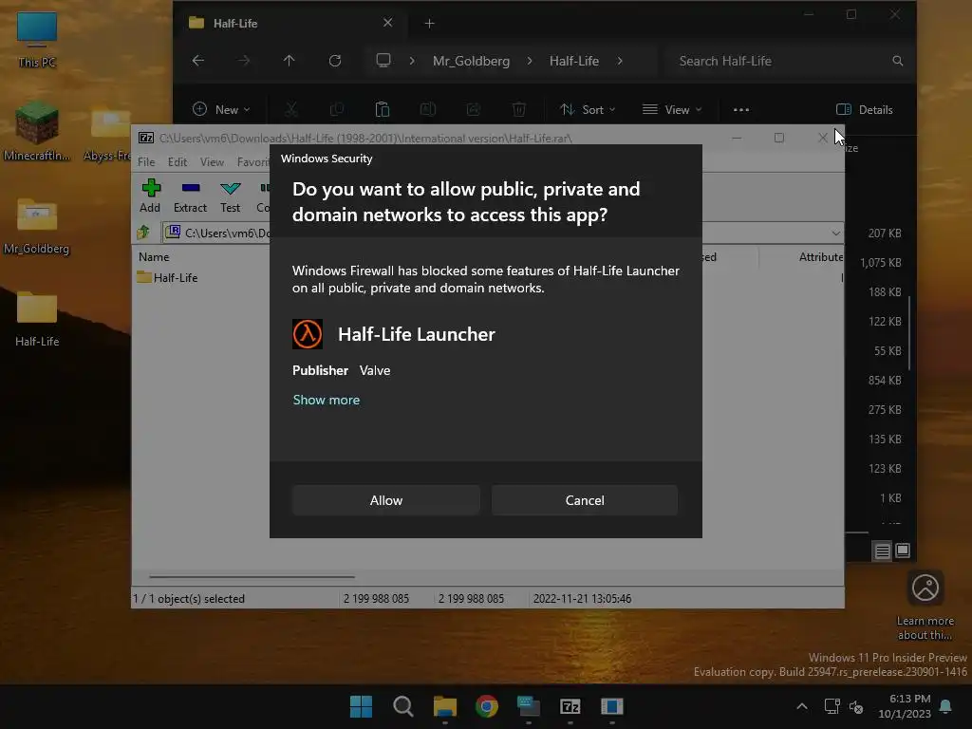Screen dimensions: 972x729
Task: Click the Share icon in Explorer toolbar
Action: click(x=474, y=110)
